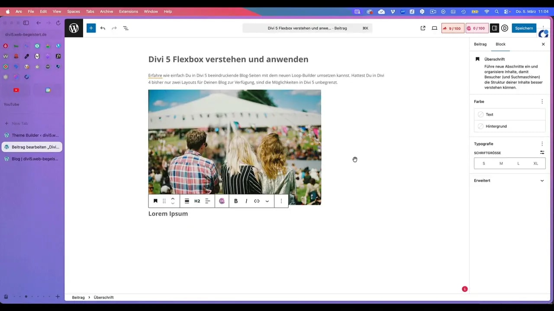Click Überschrift in the bottom breadcrumb
Screen dimensions: 554x311
[x=103, y=297]
